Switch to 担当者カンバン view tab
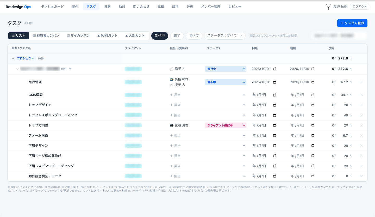This screenshot has width=375, height=217. click(46, 36)
